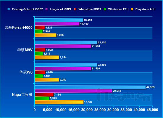Viewport: 163px width, 118px height.
Task: Click the M9V purple bar valued 21,500
Action: [63, 46]
